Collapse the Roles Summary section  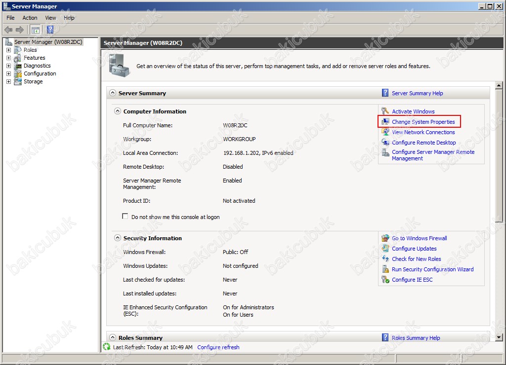click(112, 337)
